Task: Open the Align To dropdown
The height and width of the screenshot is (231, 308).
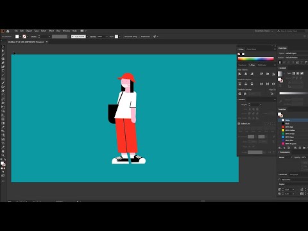Action: coord(272,94)
